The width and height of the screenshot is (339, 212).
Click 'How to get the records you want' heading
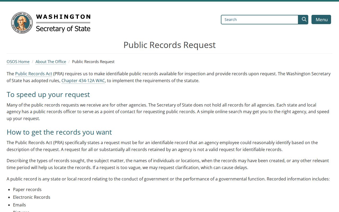[59, 132]
